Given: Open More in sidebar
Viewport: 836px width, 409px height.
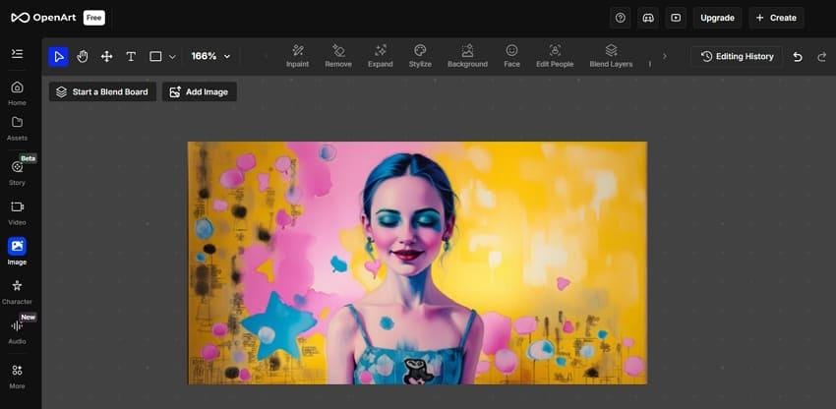Looking at the screenshot, I should tap(17, 377).
